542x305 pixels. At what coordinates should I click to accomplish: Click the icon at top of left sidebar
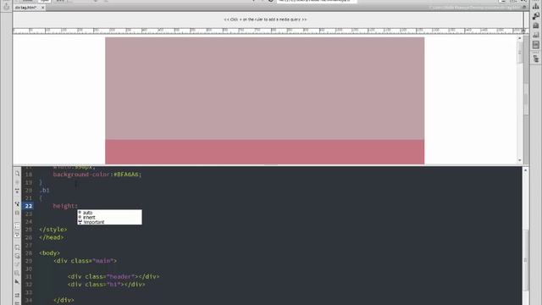[x=6, y=6]
